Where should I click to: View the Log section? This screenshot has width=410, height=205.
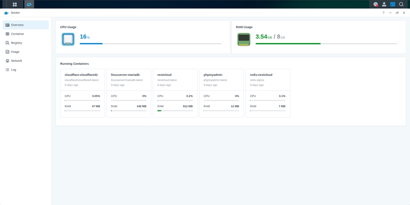coord(26,69)
